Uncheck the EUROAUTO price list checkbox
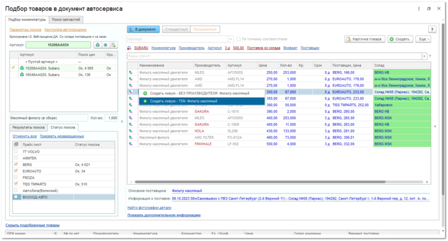The width and height of the screenshot is (448, 241). (16, 171)
